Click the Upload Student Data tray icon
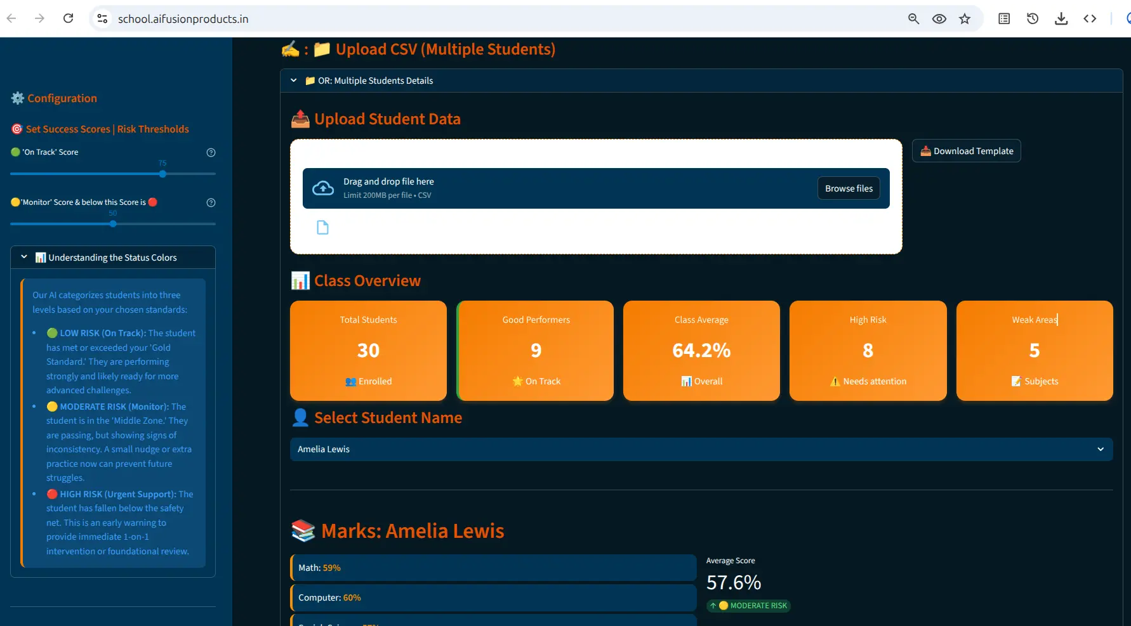 click(300, 119)
